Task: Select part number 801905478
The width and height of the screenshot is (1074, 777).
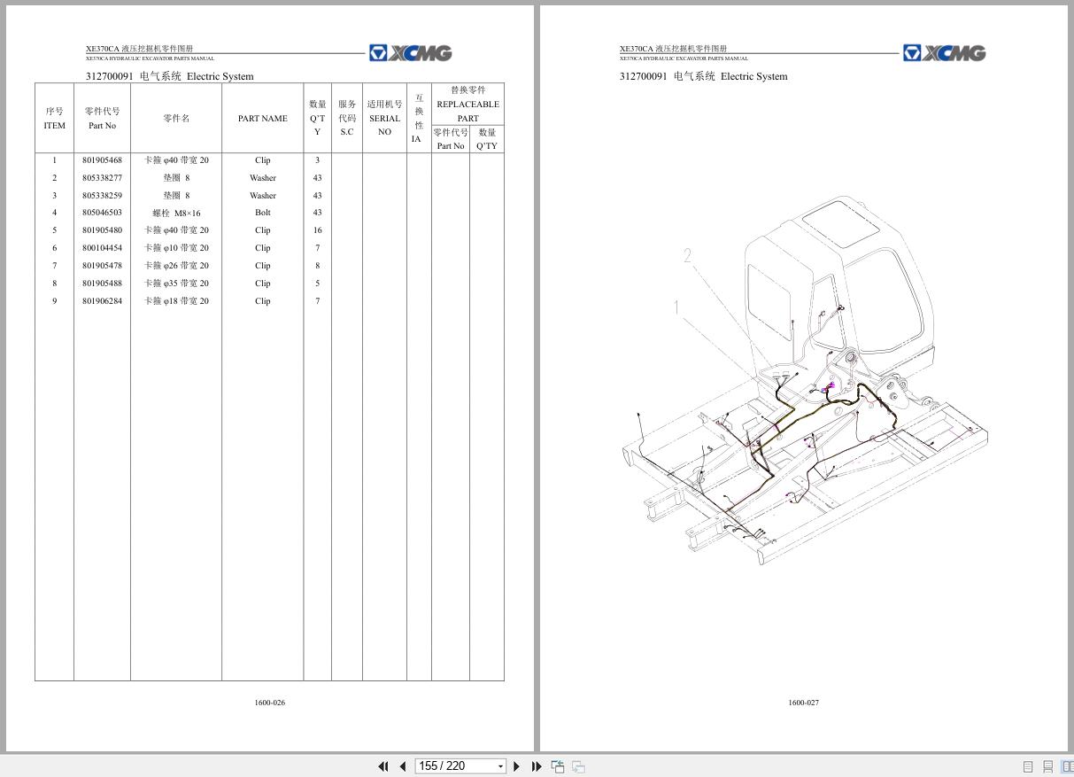Action: pyautogui.click(x=102, y=266)
